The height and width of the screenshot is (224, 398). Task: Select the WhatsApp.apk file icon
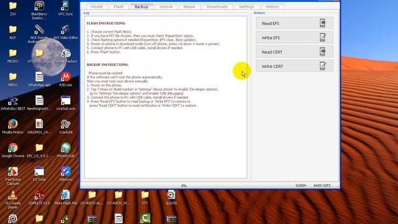point(39,80)
